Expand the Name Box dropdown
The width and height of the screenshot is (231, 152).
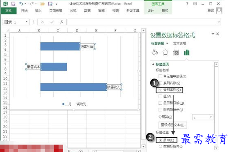click(x=27, y=22)
